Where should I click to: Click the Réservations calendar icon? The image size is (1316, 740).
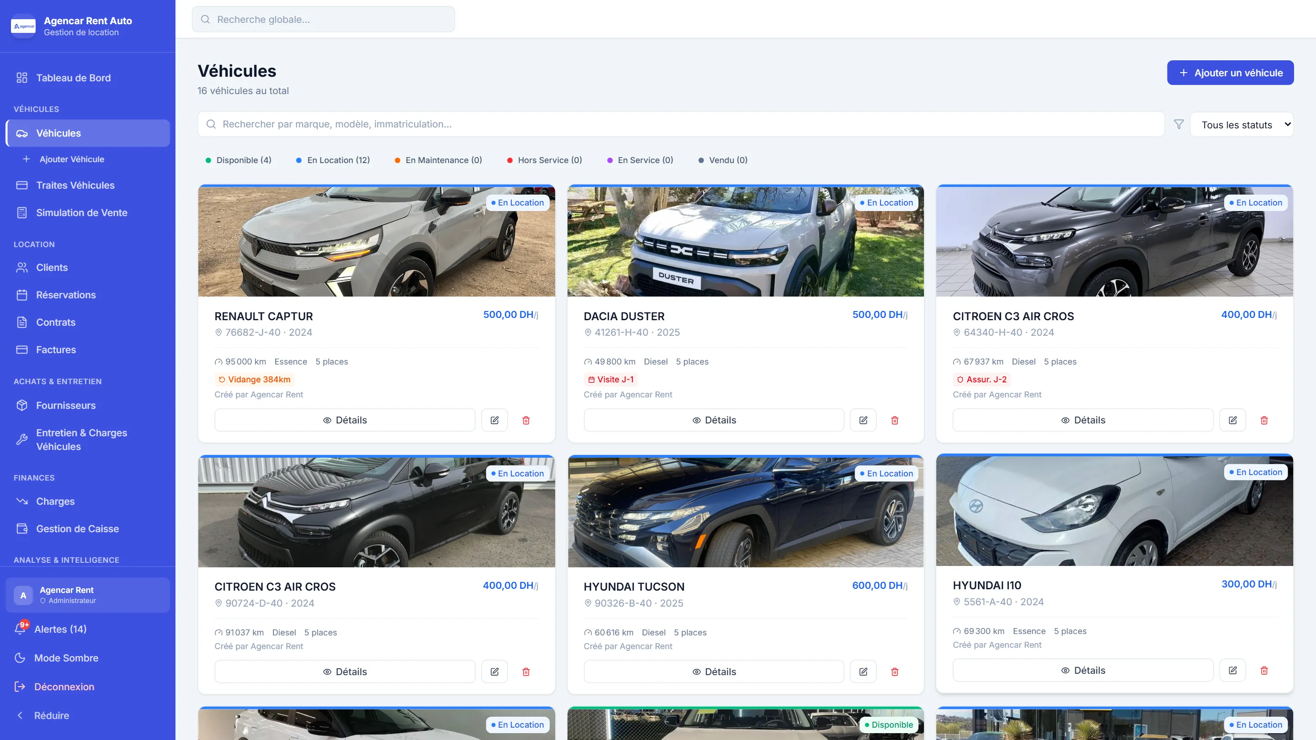(x=21, y=295)
